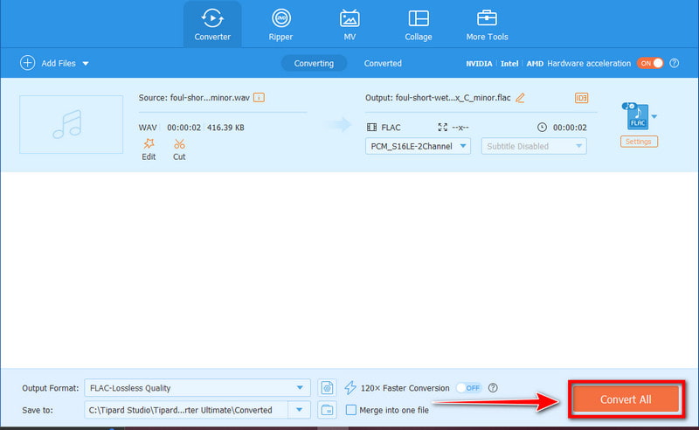The height and width of the screenshot is (430, 699).
Task: Turn off Hardware acceleration toggle
Action: coord(650,63)
